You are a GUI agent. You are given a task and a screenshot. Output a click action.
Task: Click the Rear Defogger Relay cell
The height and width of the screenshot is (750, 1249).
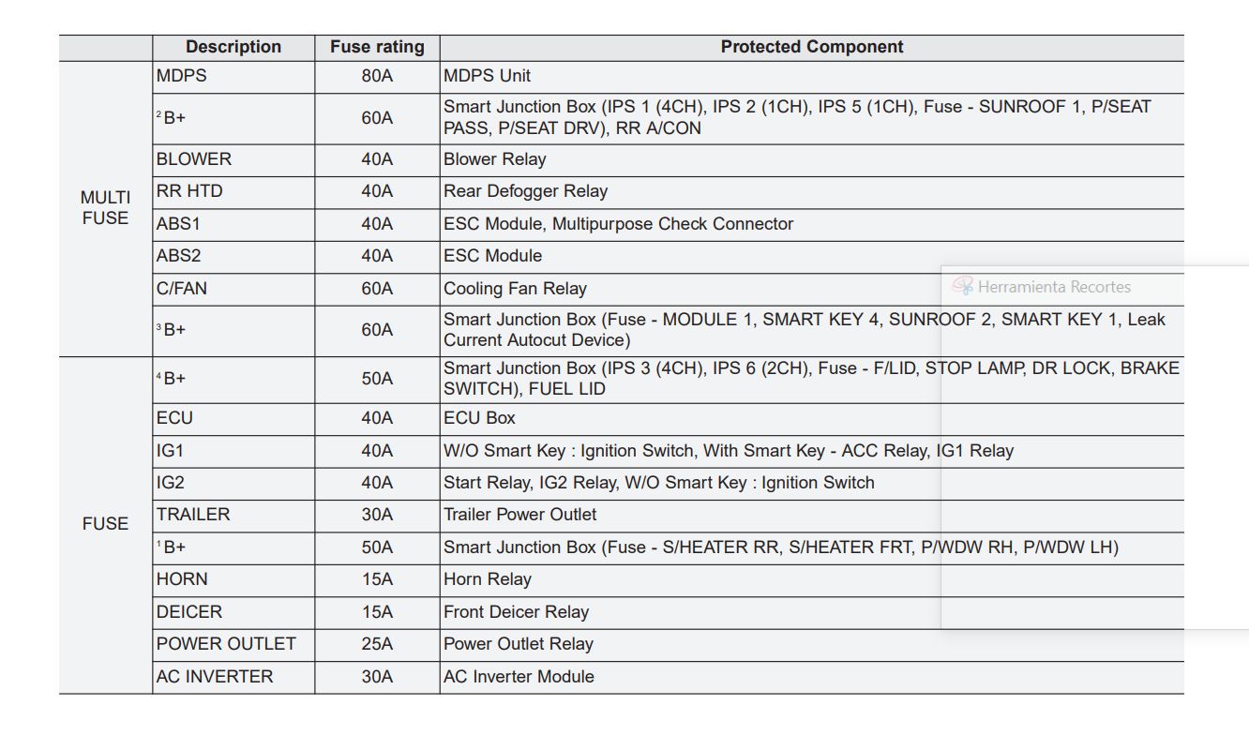tap(525, 191)
